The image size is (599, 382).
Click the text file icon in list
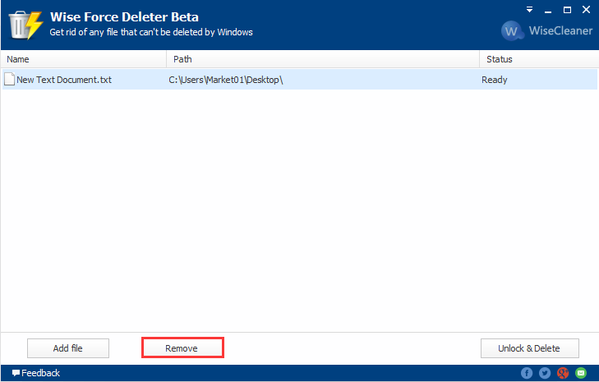click(x=10, y=79)
